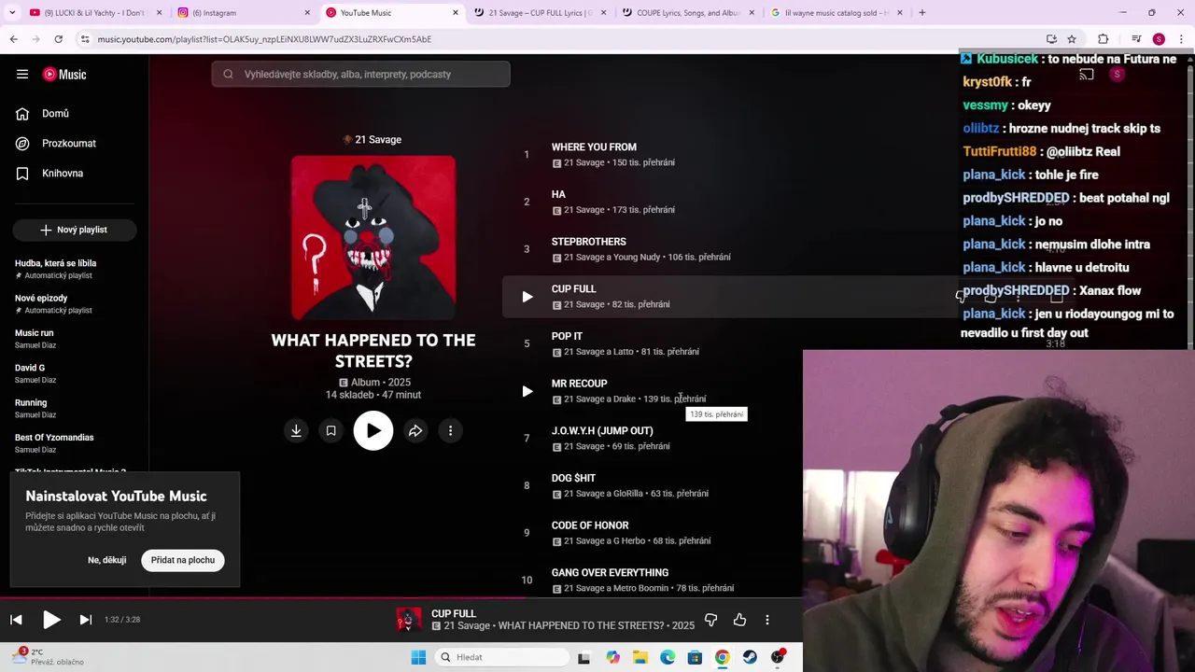The image size is (1195, 672).
Task: Play the CUP FULL track row
Action: pyautogui.click(x=527, y=297)
